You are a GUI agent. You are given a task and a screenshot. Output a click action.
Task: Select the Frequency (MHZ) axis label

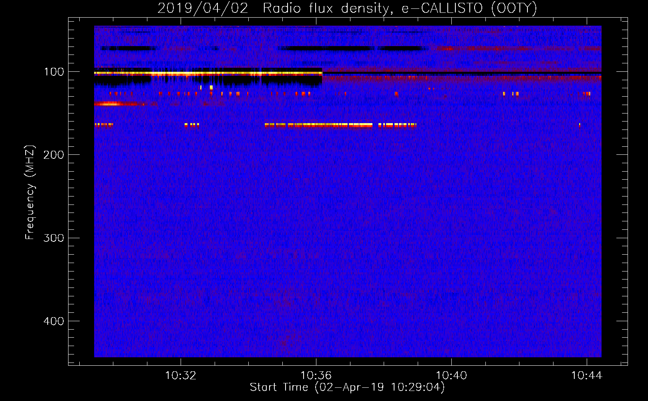click(x=30, y=192)
